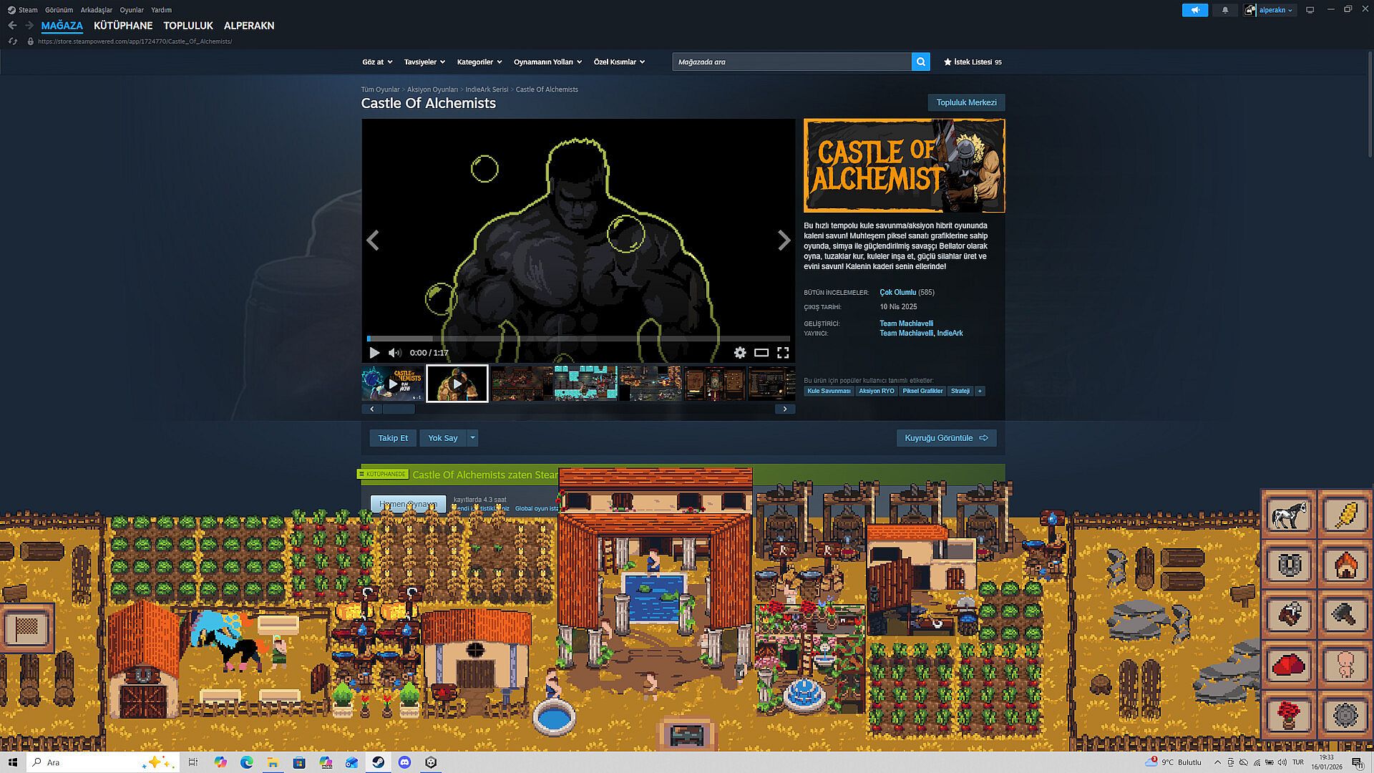
Task: Open video settings gear in trailer player
Action: point(740,352)
